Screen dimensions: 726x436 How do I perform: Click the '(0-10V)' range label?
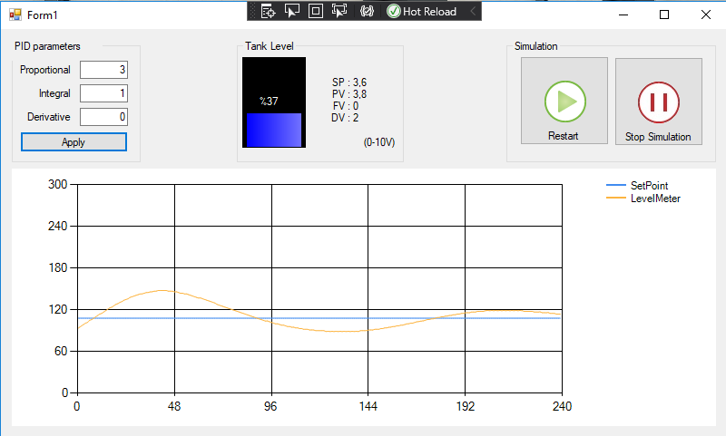pos(379,142)
